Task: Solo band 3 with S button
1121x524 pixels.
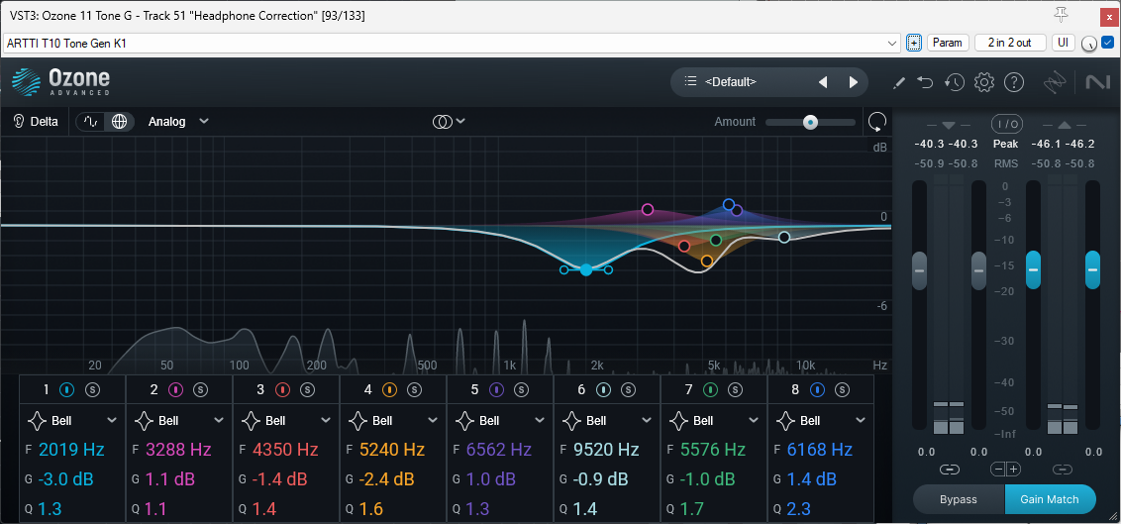Action: [307, 389]
